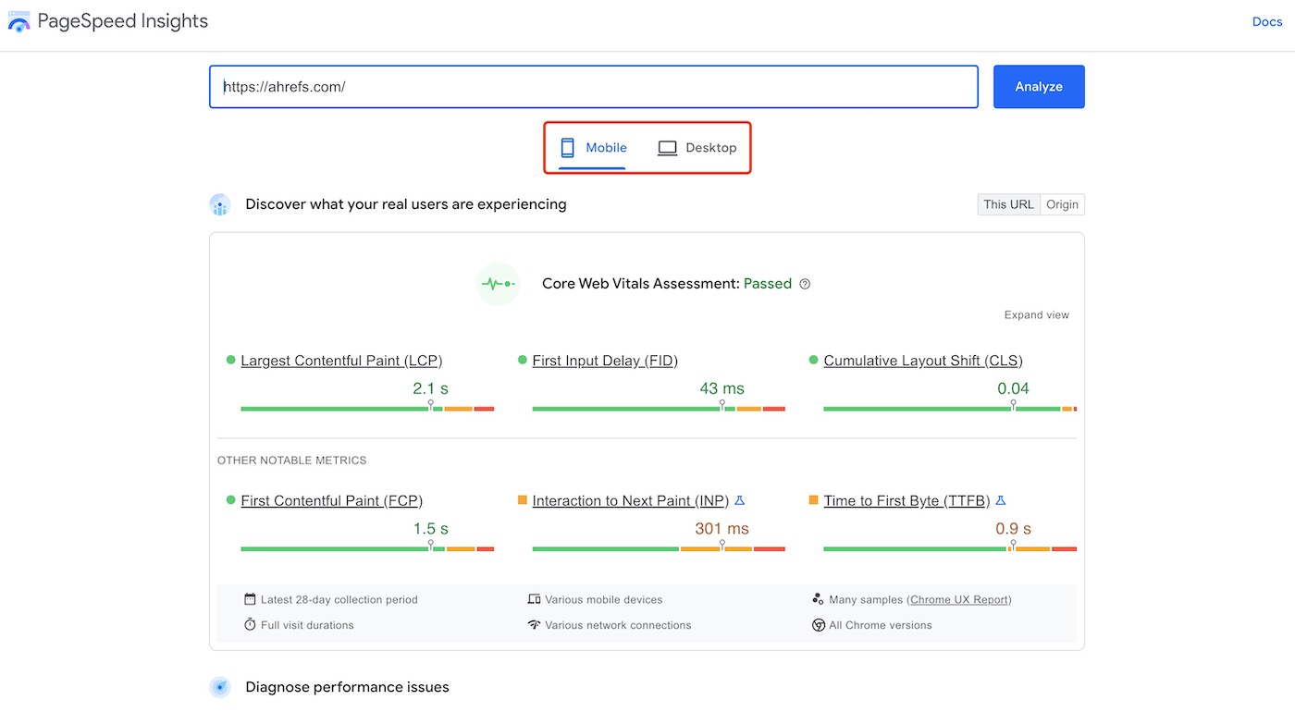Screen dimensions: 1295x712
Task: Click the experimental flask icon beside INP
Action: [x=739, y=500]
